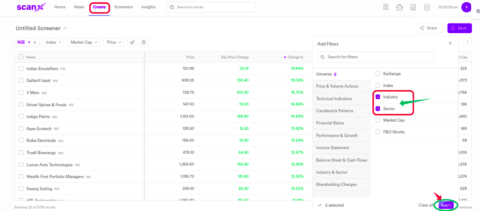Open the bookmark watchlist icon
This screenshot has width=480, height=211.
[x=386, y=7]
